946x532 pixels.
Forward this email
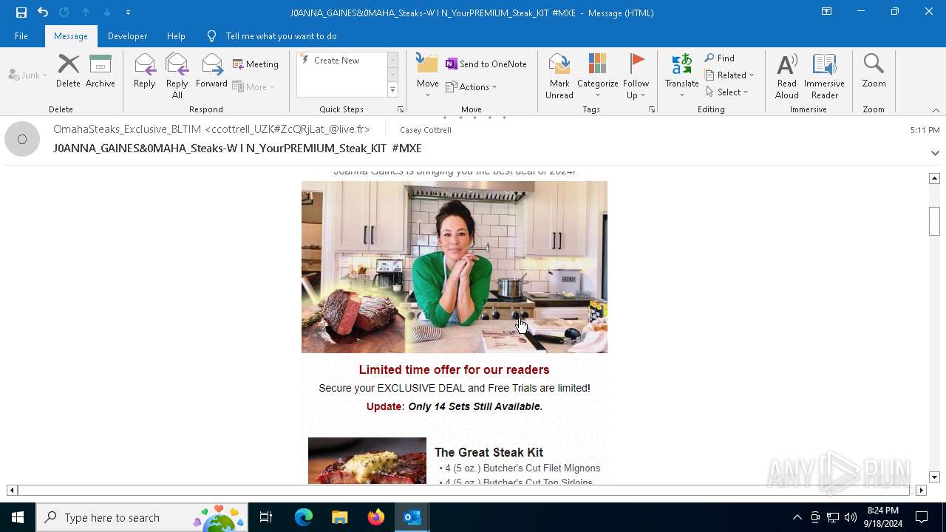(211, 72)
